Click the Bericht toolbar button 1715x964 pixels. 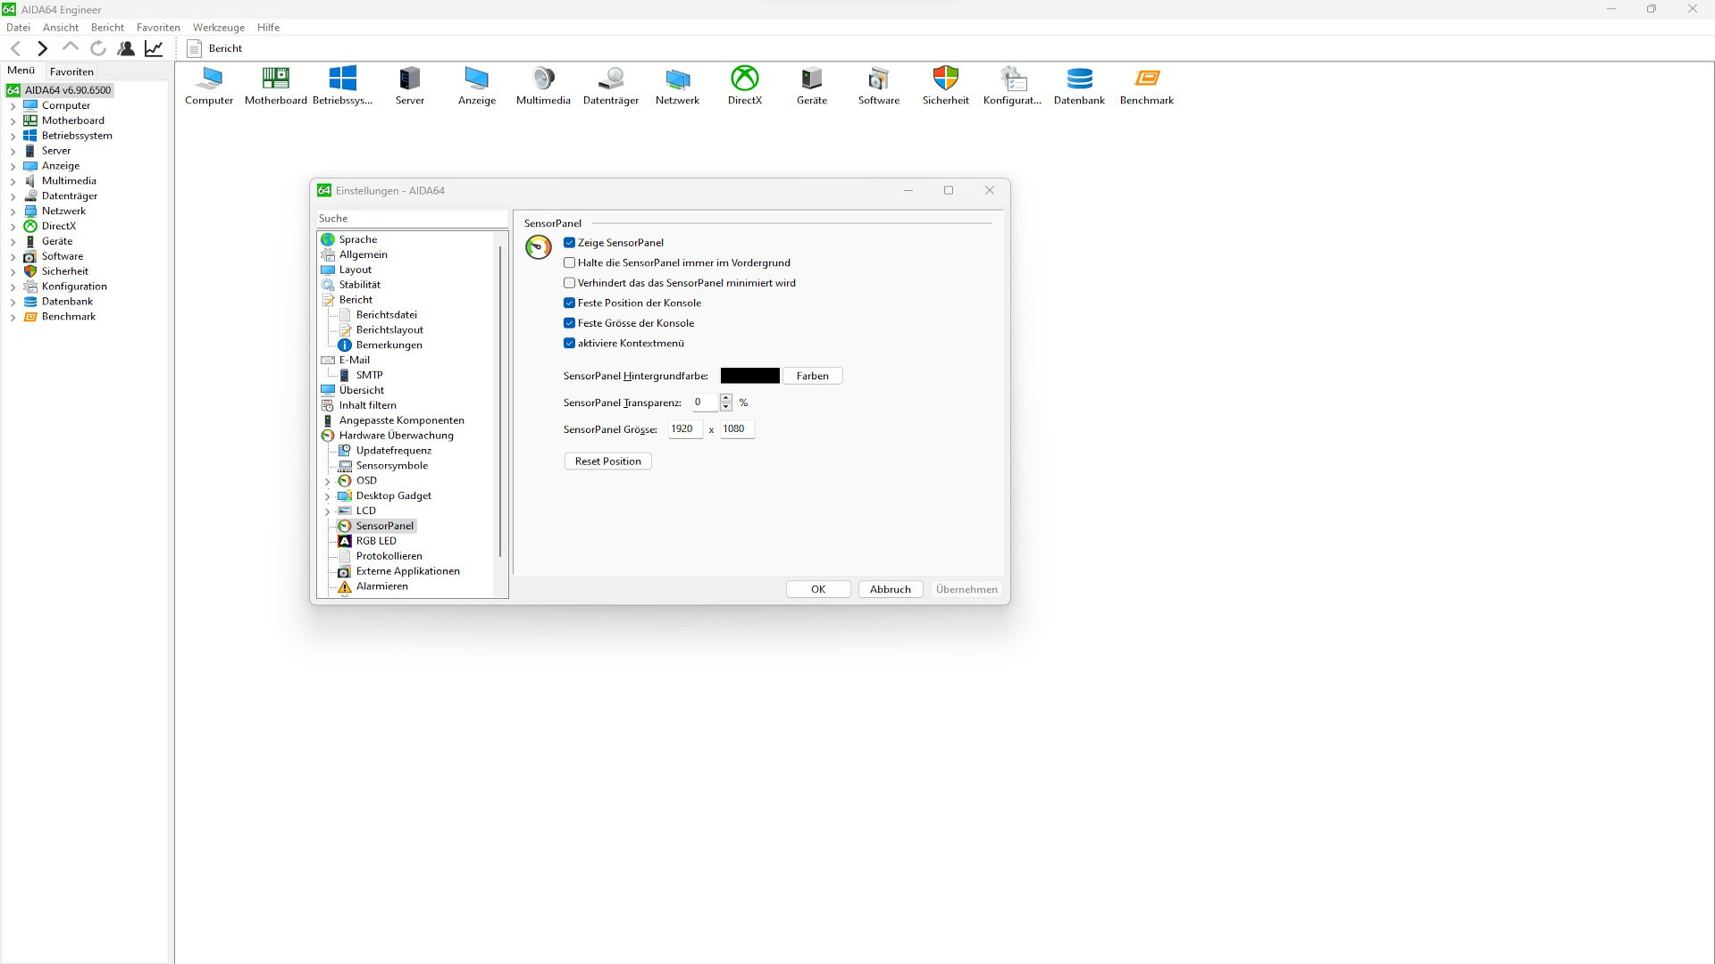[215, 48]
